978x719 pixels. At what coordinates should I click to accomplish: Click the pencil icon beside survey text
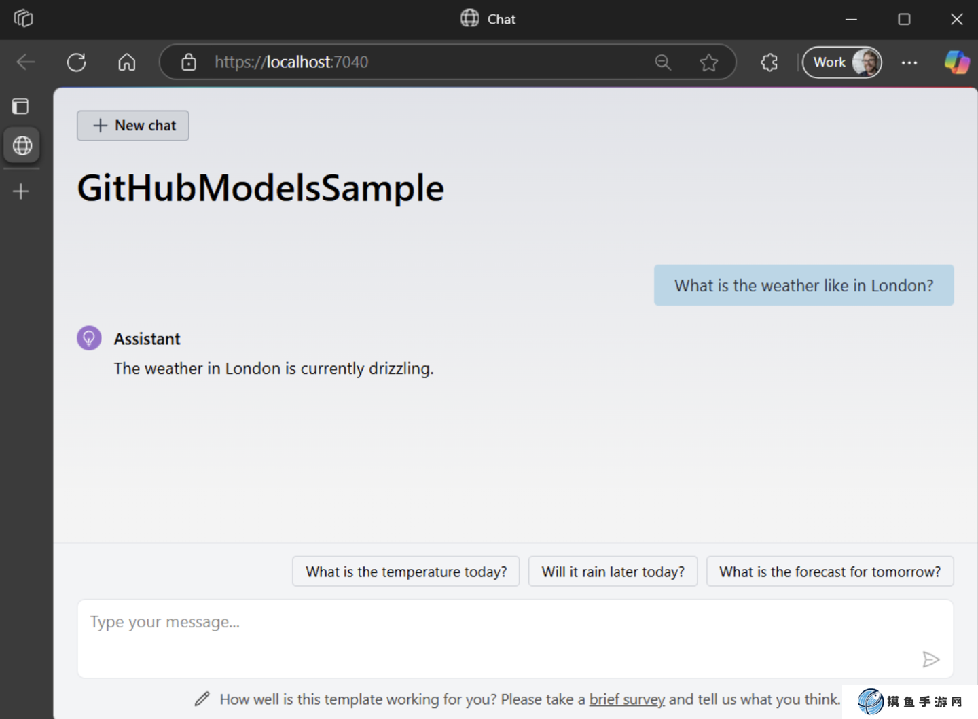pyautogui.click(x=202, y=699)
